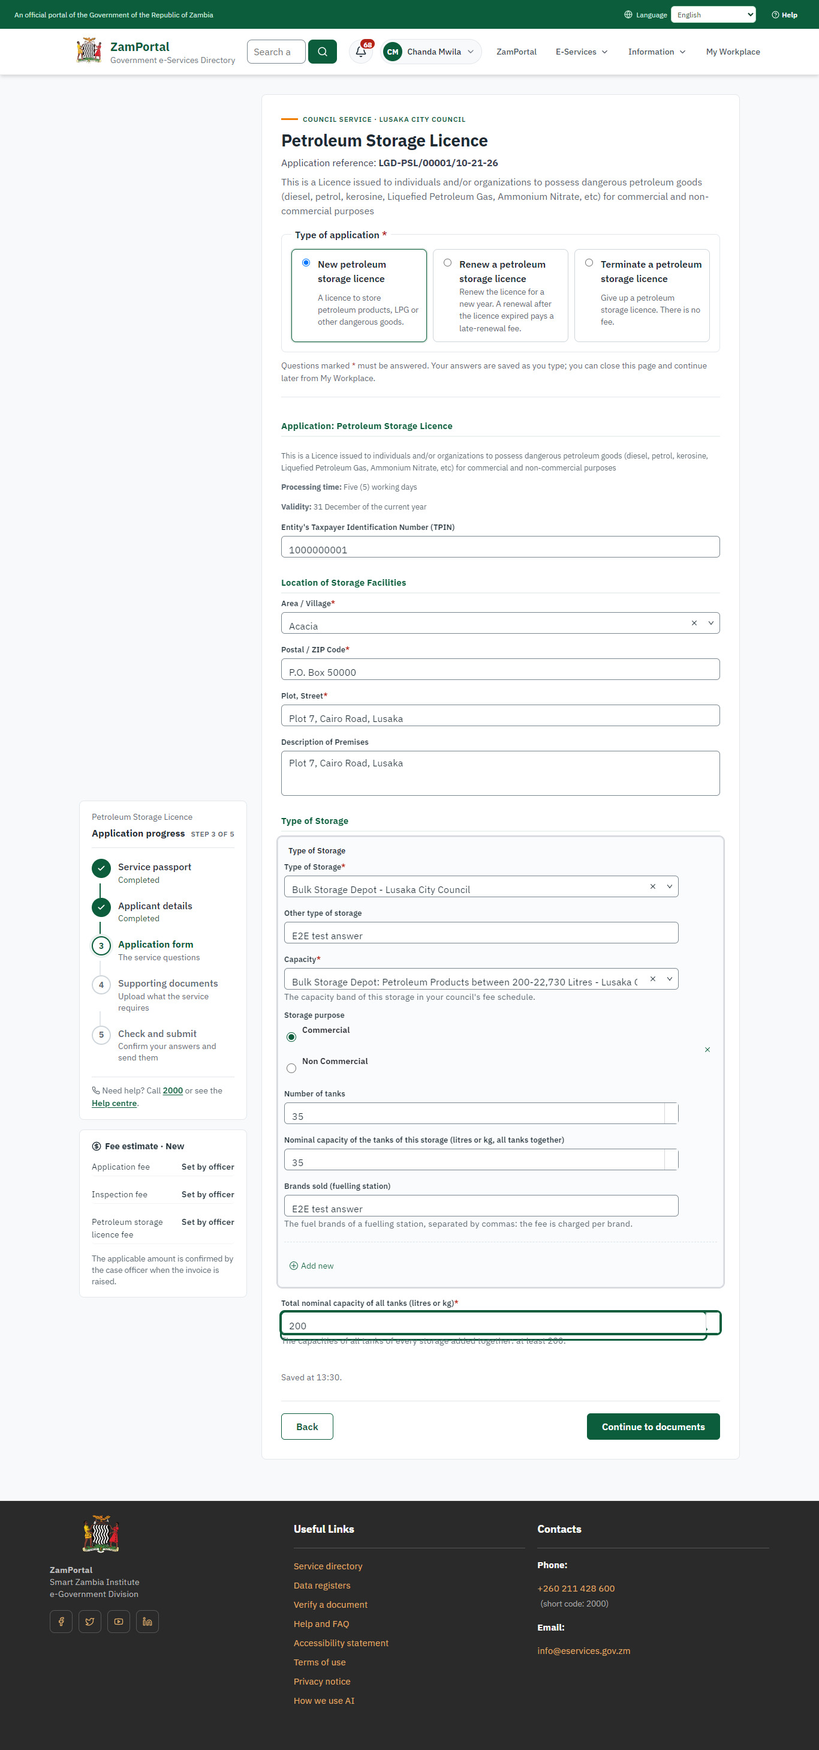
Task: Clear the Capacity selection
Action: pyautogui.click(x=653, y=979)
